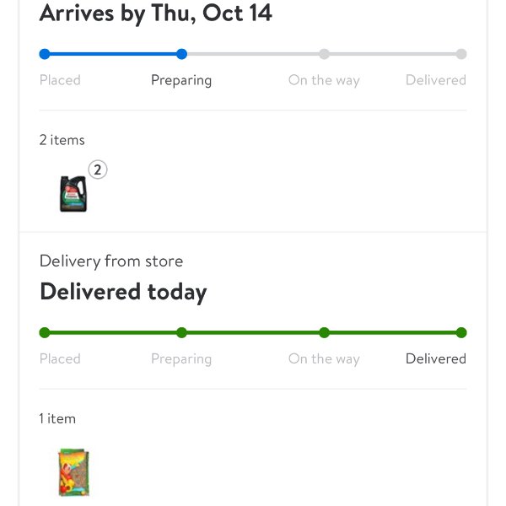Viewport: 506px width, 506px height.
Task: Select the green Delivered step dot
Action: click(x=461, y=332)
